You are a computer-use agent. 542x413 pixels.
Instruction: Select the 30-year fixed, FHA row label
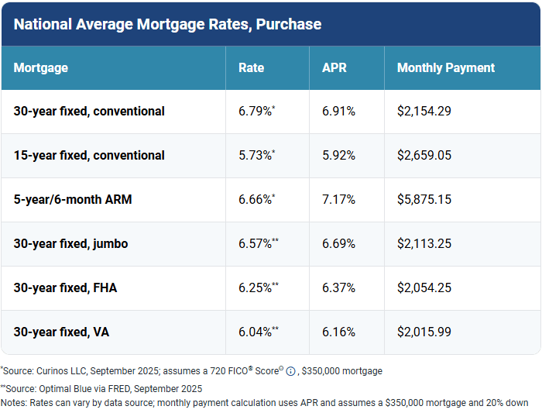(x=65, y=287)
